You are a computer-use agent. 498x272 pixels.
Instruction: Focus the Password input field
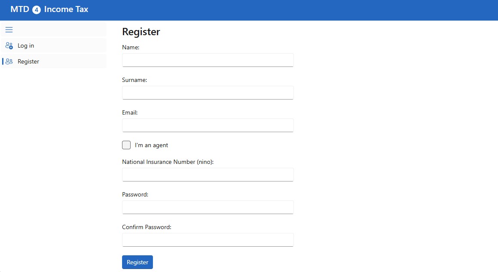[x=208, y=207]
